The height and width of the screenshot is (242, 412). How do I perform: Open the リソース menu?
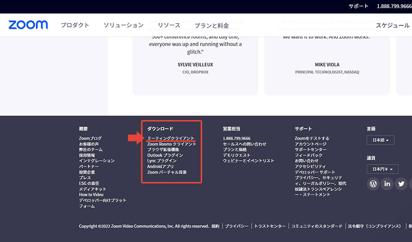(x=169, y=25)
